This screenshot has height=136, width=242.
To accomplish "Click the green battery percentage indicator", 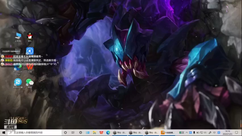I will pyautogui.click(x=182, y=132).
